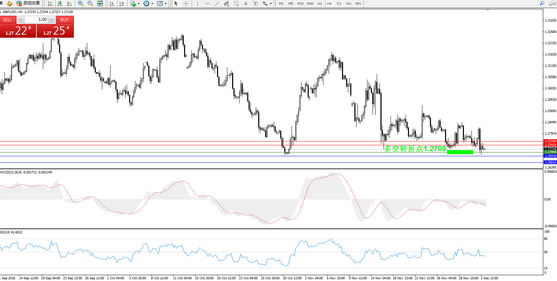Click the BUY button
The height and width of the screenshot is (281, 557).
click(x=65, y=20)
